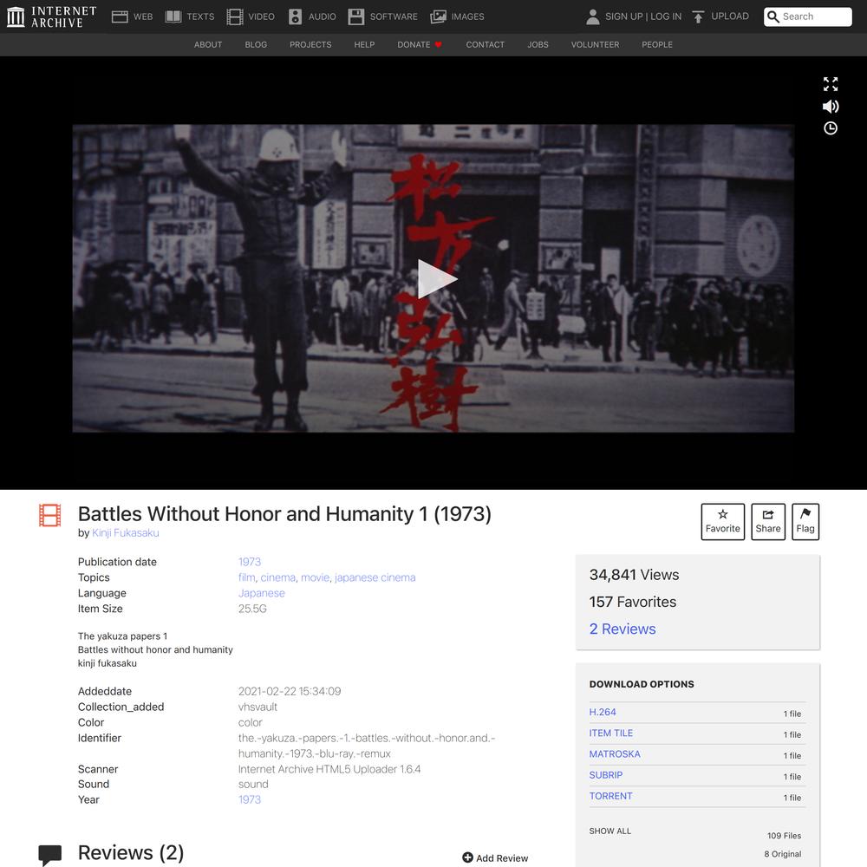
Task: Download the Item Tile file
Action: point(611,733)
